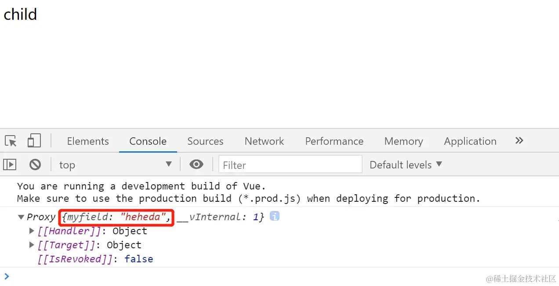
Task: Activate the inspect element picker icon
Action: tap(11, 141)
